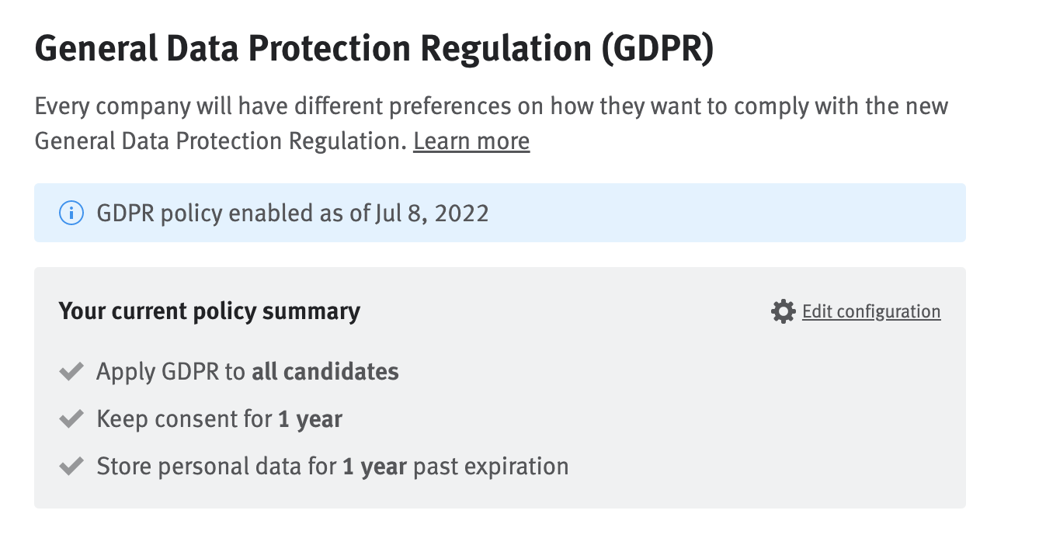Click the checkmark beside Apply GDPR to all candidates
Screen dimensions: 1039x545
(x=71, y=371)
